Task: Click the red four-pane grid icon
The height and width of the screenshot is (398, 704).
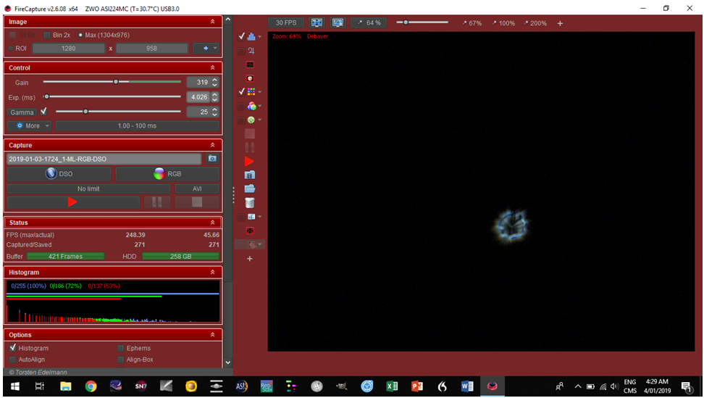Action: click(250, 65)
